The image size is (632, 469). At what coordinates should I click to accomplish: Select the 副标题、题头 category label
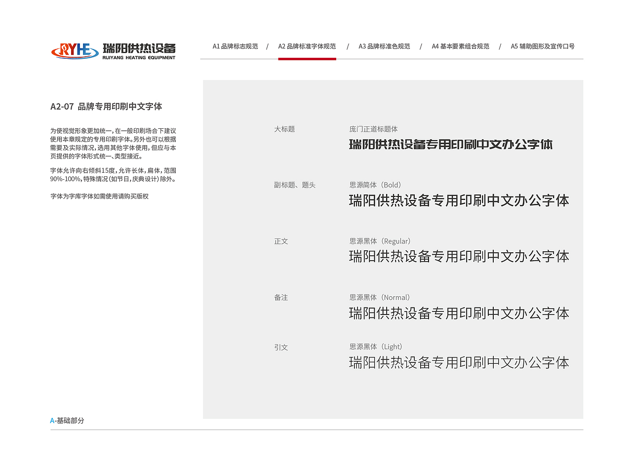click(295, 185)
